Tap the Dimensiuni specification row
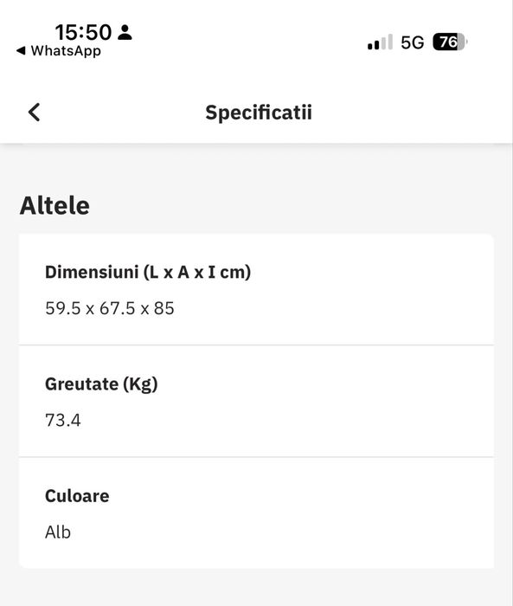The height and width of the screenshot is (606, 513). pos(256,289)
